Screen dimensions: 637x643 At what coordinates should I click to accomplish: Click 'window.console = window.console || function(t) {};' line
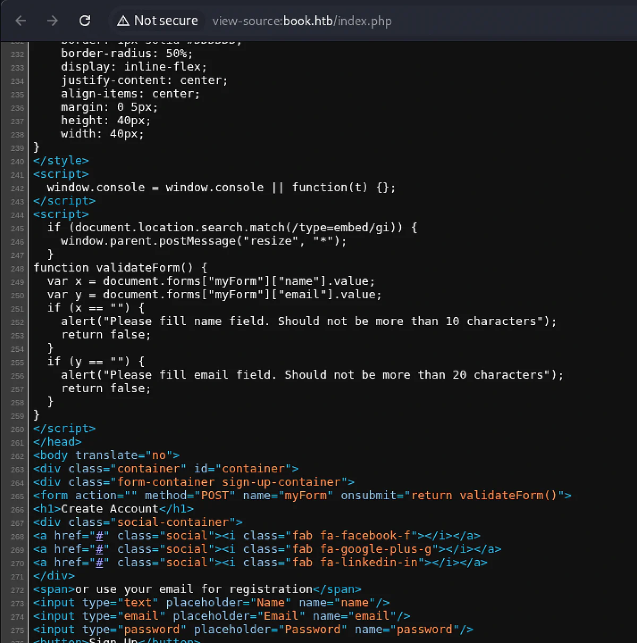click(221, 187)
